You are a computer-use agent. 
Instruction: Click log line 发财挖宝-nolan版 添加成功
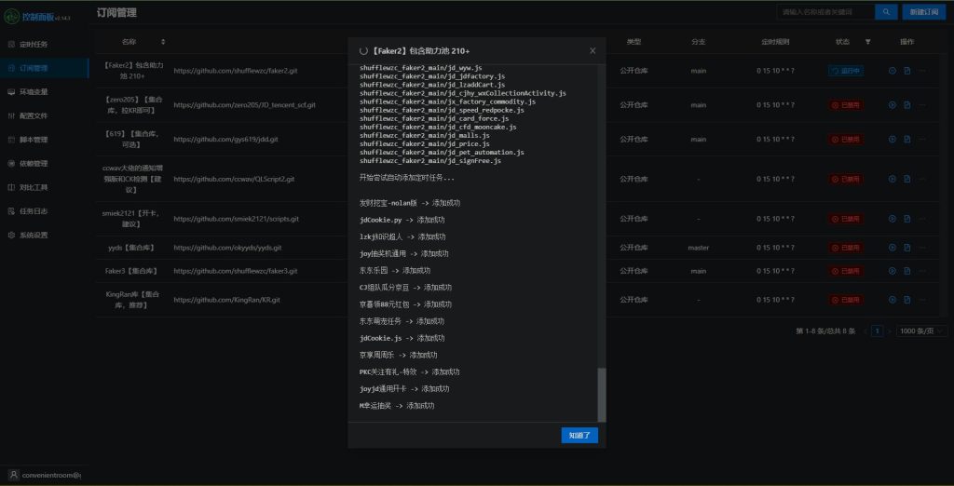click(x=410, y=203)
